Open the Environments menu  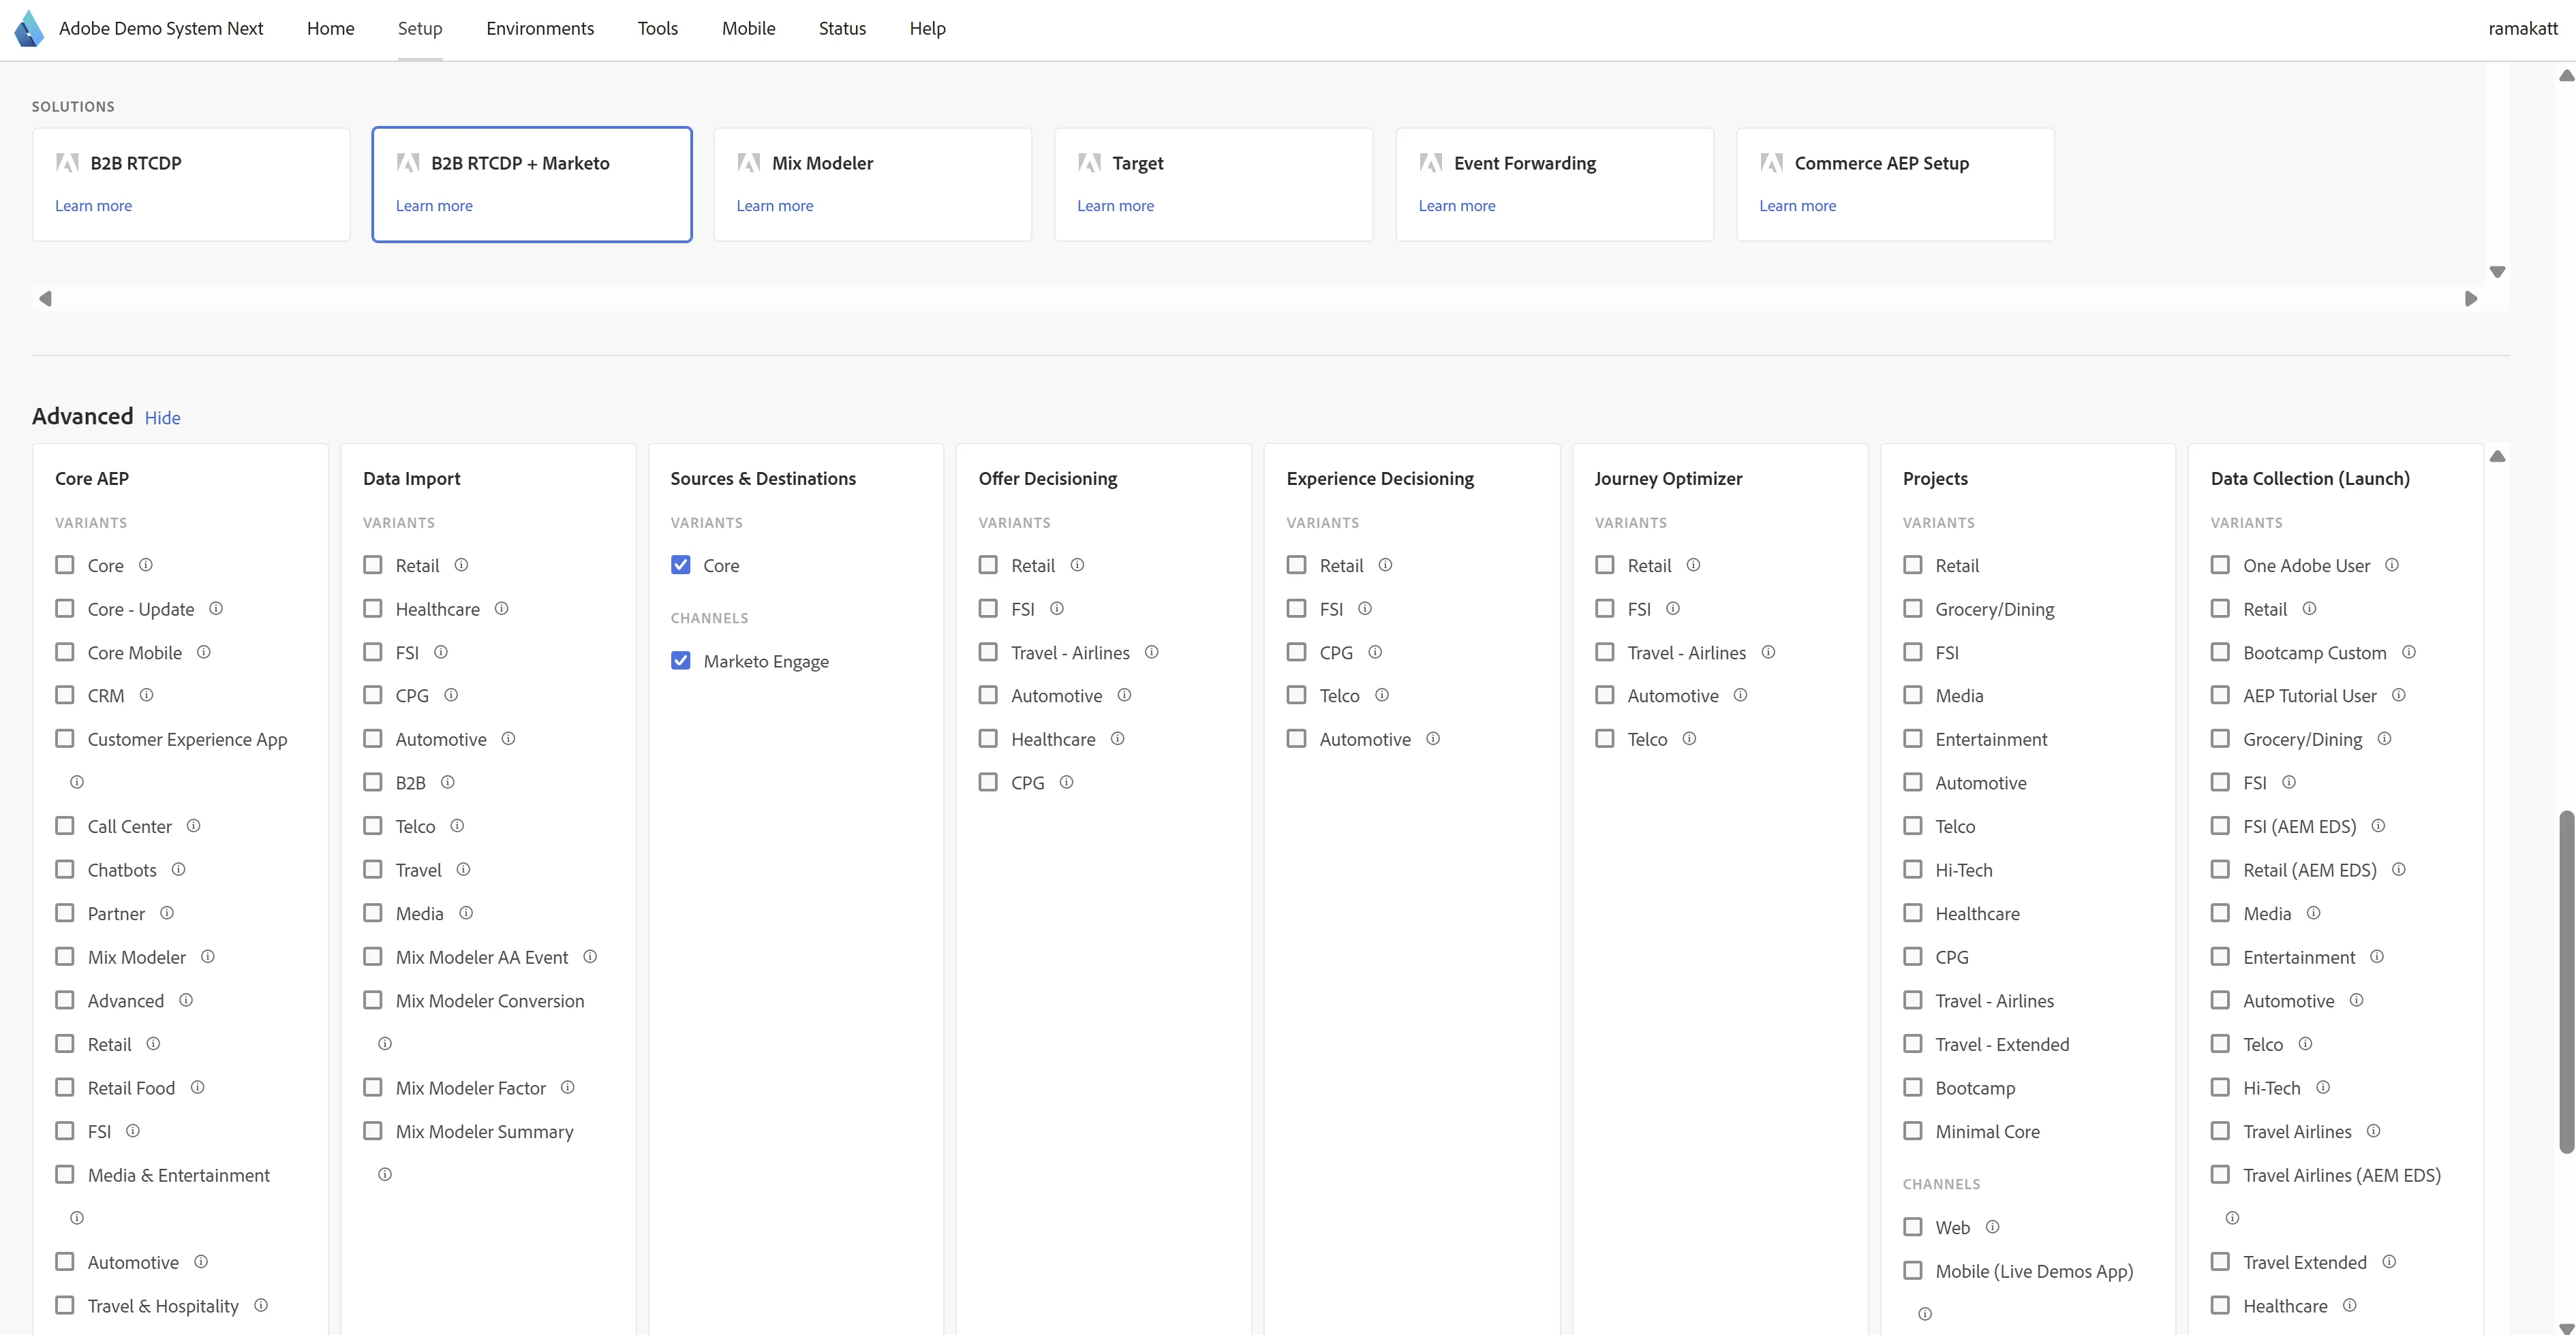point(540,29)
